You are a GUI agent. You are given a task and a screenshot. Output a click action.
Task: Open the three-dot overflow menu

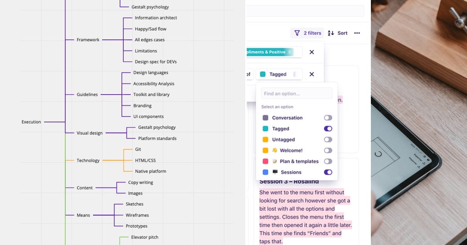(x=357, y=33)
